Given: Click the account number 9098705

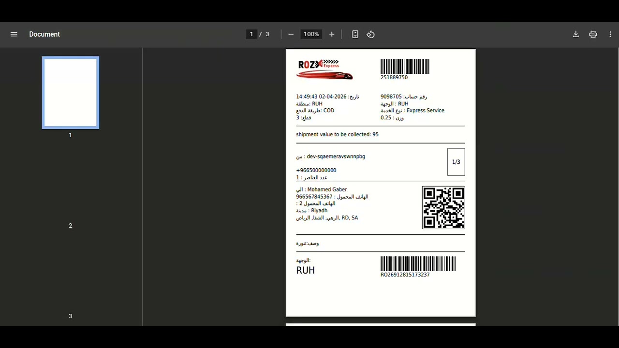Looking at the screenshot, I should tap(391, 97).
